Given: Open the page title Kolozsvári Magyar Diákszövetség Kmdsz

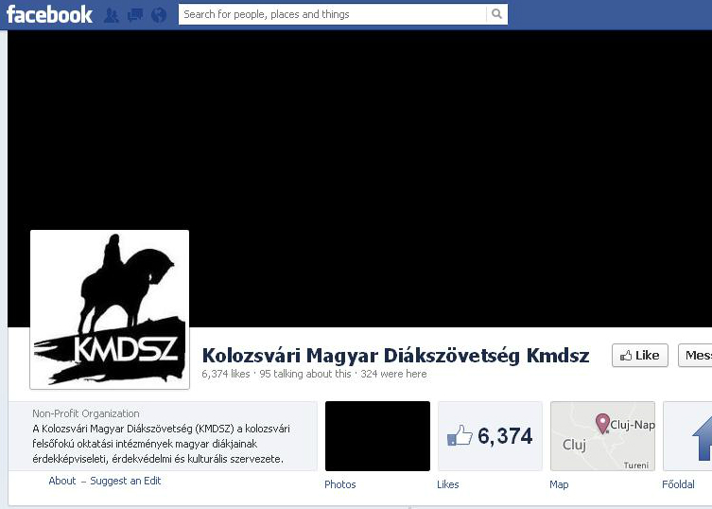Looking at the screenshot, I should point(395,356).
